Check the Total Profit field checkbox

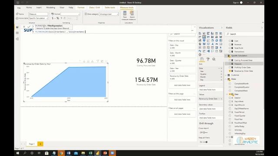(x=230, y=48)
